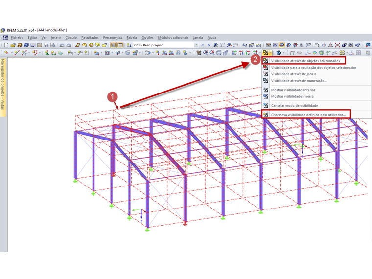Viewport: 372px width, 279px height.
Task: Click the RFEM application menu icon
Action: [x=5, y=38]
